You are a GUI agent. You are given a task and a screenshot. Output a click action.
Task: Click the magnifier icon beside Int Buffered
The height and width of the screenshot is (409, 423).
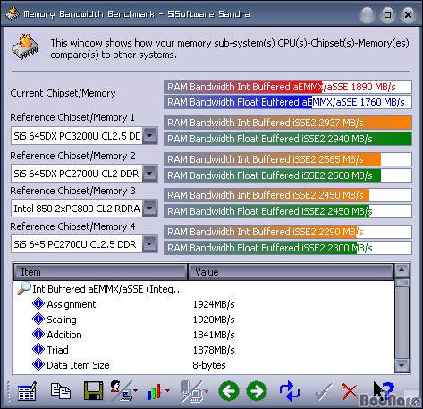[23, 288]
